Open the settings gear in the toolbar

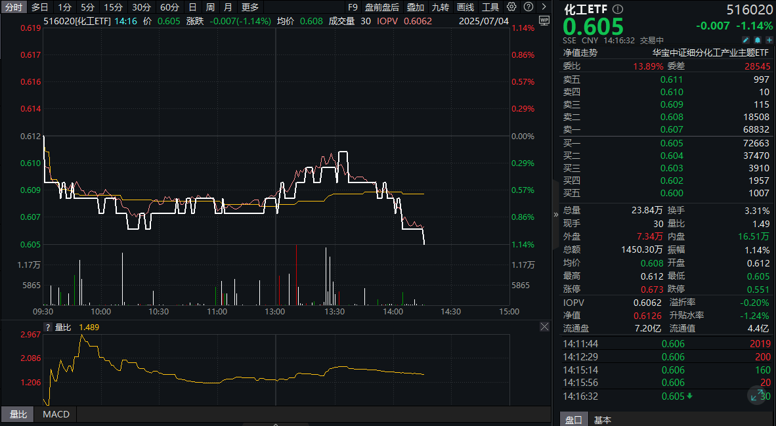coord(511,7)
